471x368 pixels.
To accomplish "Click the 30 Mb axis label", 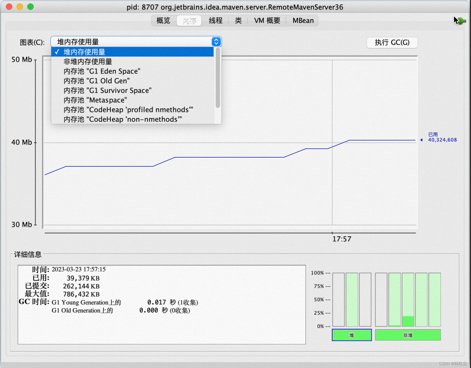I will pos(22,224).
